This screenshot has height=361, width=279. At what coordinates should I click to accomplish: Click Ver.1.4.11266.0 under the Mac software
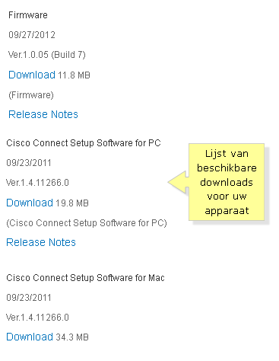pos(37,318)
